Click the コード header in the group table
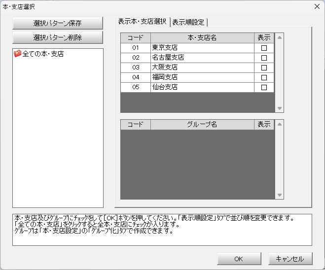The width and height of the screenshot is (325, 270). pos(136,125)
